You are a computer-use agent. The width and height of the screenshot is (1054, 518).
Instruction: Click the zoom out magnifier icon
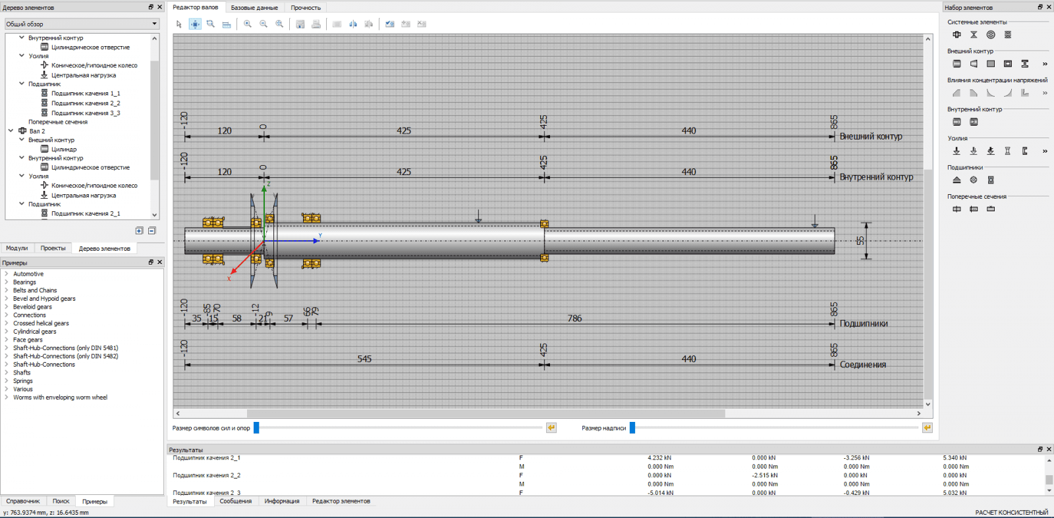click(263, 24)
